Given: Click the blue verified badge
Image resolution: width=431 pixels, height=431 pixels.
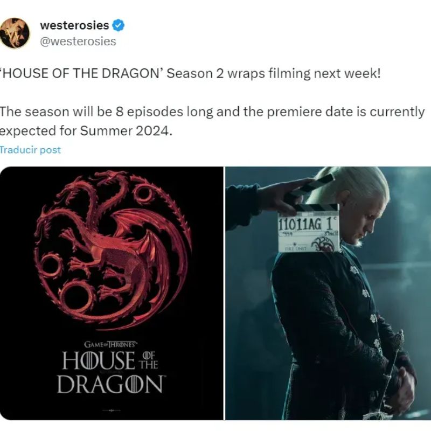Looking at the screenshot, I should pos(118,25).
